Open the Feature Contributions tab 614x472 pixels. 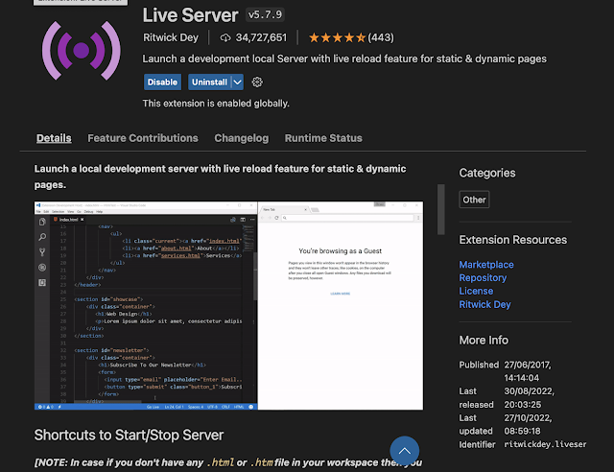[x=143, y=138]
